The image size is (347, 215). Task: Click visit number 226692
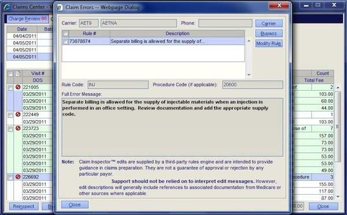coord(31,177)
